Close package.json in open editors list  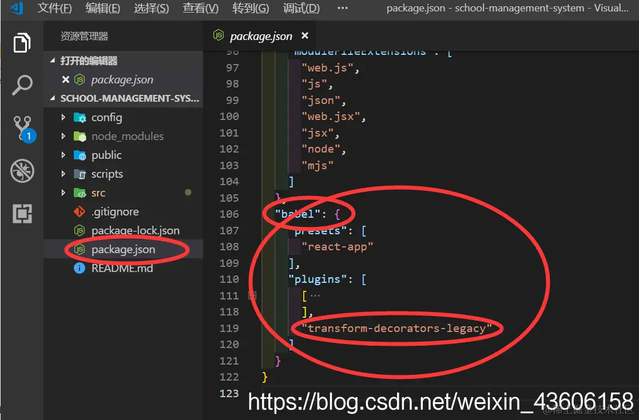coord(66,79)
